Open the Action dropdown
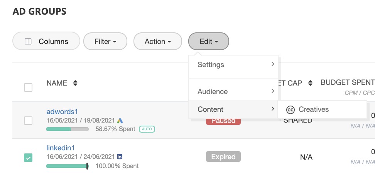This screenshot has height=175, width=375. tap(157, 42)
